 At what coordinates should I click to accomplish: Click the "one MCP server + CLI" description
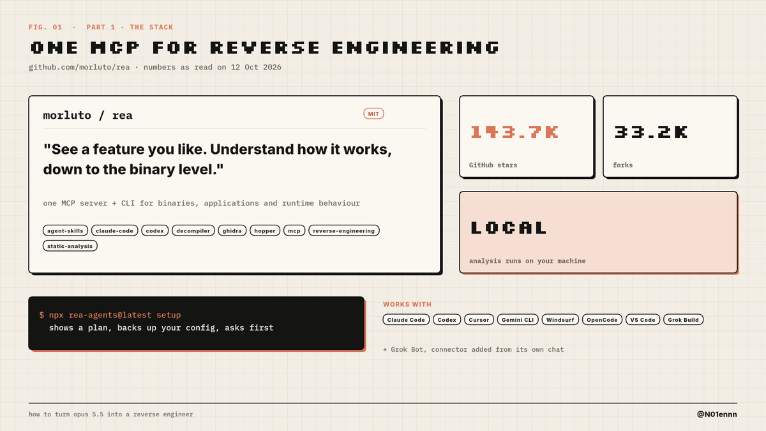[x=202, y=203]
